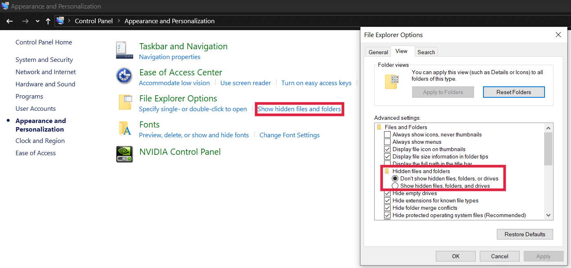Image resolution: width=571 pixels, height=268 pixels.
Task: Click the up-one-level arrow icon
Action: 48,21
